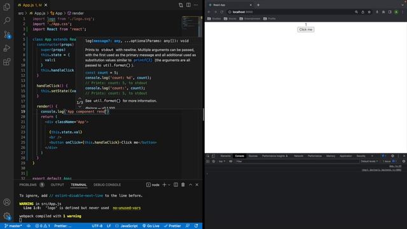Open the Extensions view

[x=7, y=62]
